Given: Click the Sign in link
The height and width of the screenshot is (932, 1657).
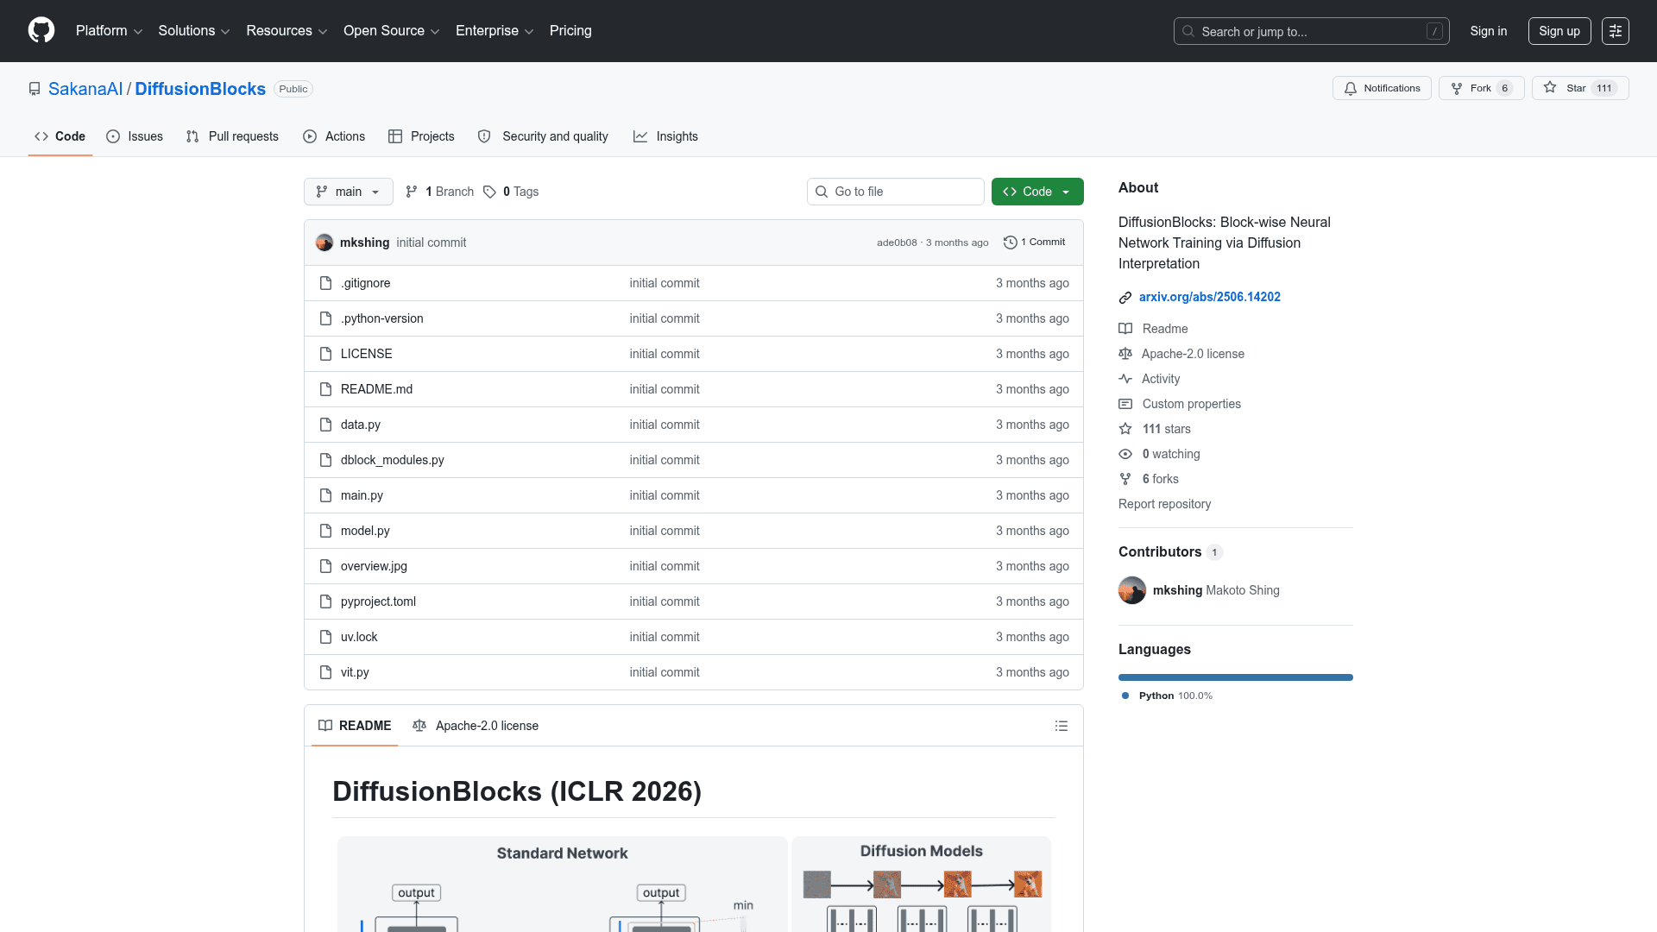Looking at the screenshot, I should (x=1489, y=31).
